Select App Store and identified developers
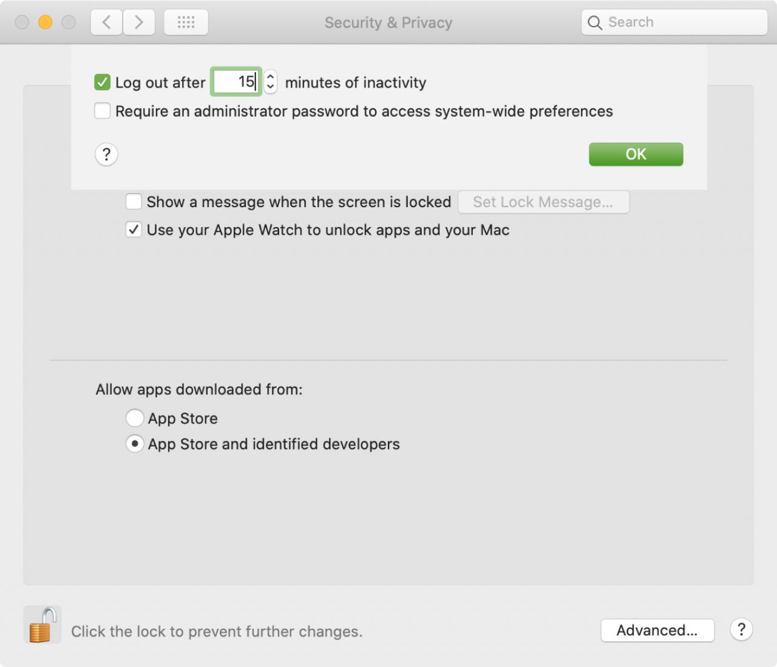This screenshot has width=777, height=667. click(135, 443)
